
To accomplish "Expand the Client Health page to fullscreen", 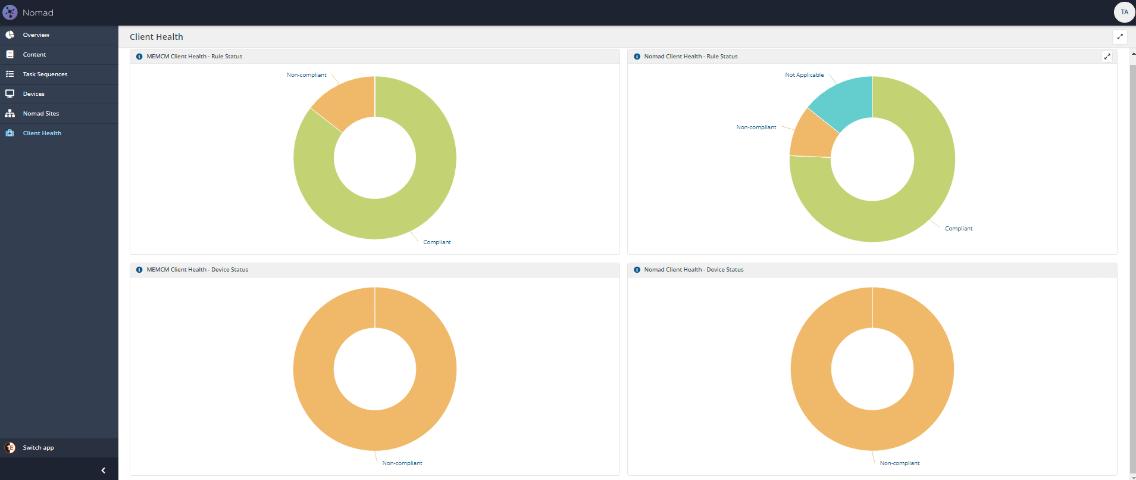I will pos(1120,37).
